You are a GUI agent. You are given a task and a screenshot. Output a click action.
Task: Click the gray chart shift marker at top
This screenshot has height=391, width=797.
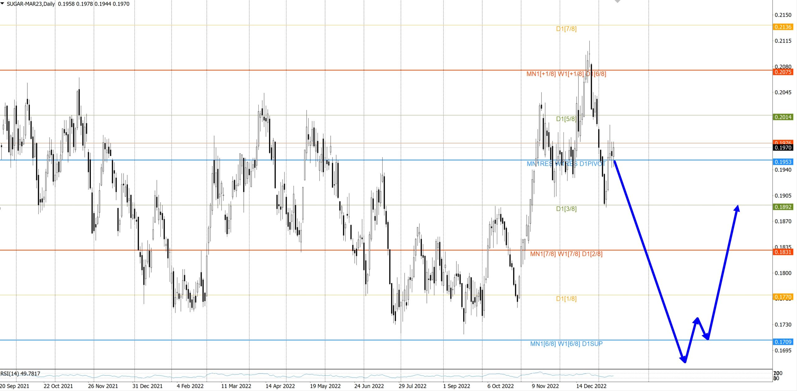[x=617, y=1]
